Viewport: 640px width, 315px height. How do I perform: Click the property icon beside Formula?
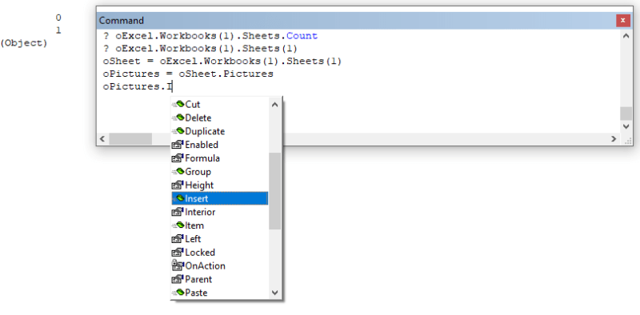pos(178,158)
